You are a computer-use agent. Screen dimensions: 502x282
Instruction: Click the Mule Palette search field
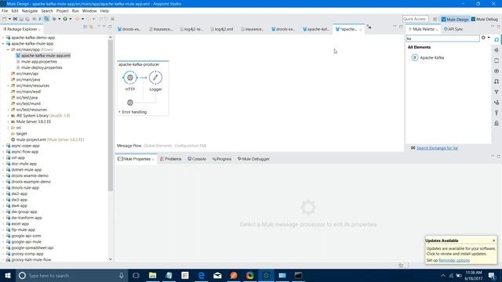click(442, 38)
